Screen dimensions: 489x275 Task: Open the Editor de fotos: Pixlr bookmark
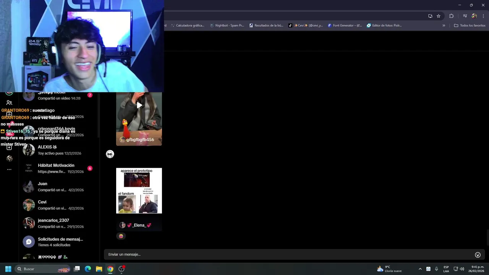point(384,26)
